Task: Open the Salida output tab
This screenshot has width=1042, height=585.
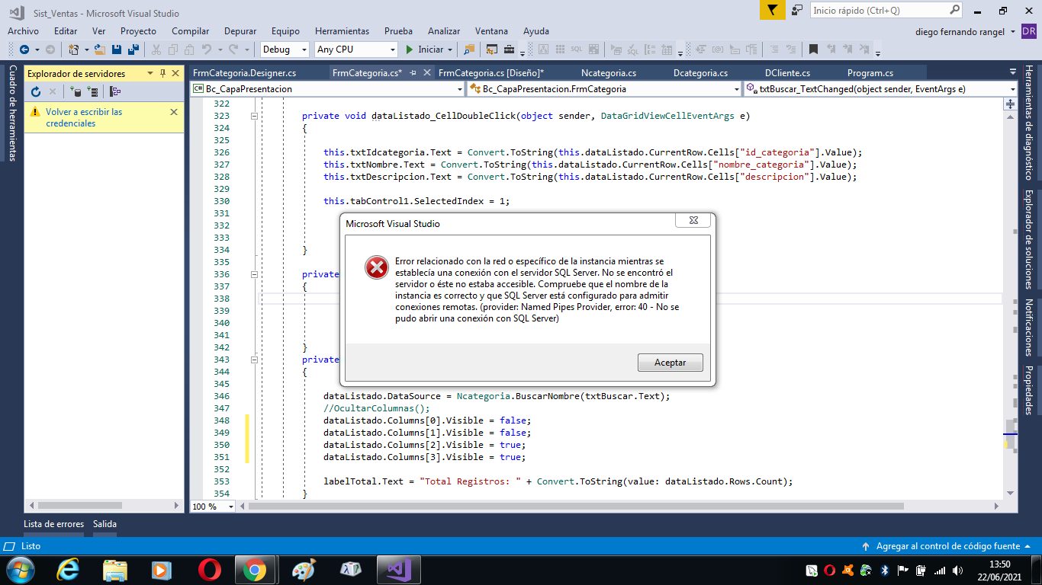Action: coord(105,524)
